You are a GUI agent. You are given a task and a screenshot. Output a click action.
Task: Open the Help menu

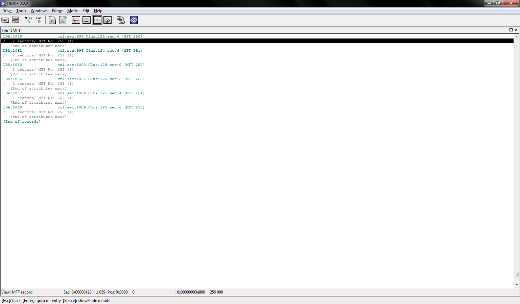pos(98,11)
